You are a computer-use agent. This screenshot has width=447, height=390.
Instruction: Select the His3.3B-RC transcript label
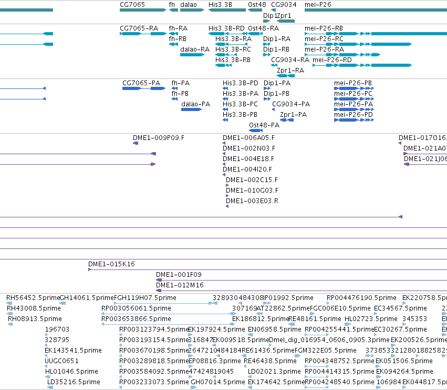[233, 49]
